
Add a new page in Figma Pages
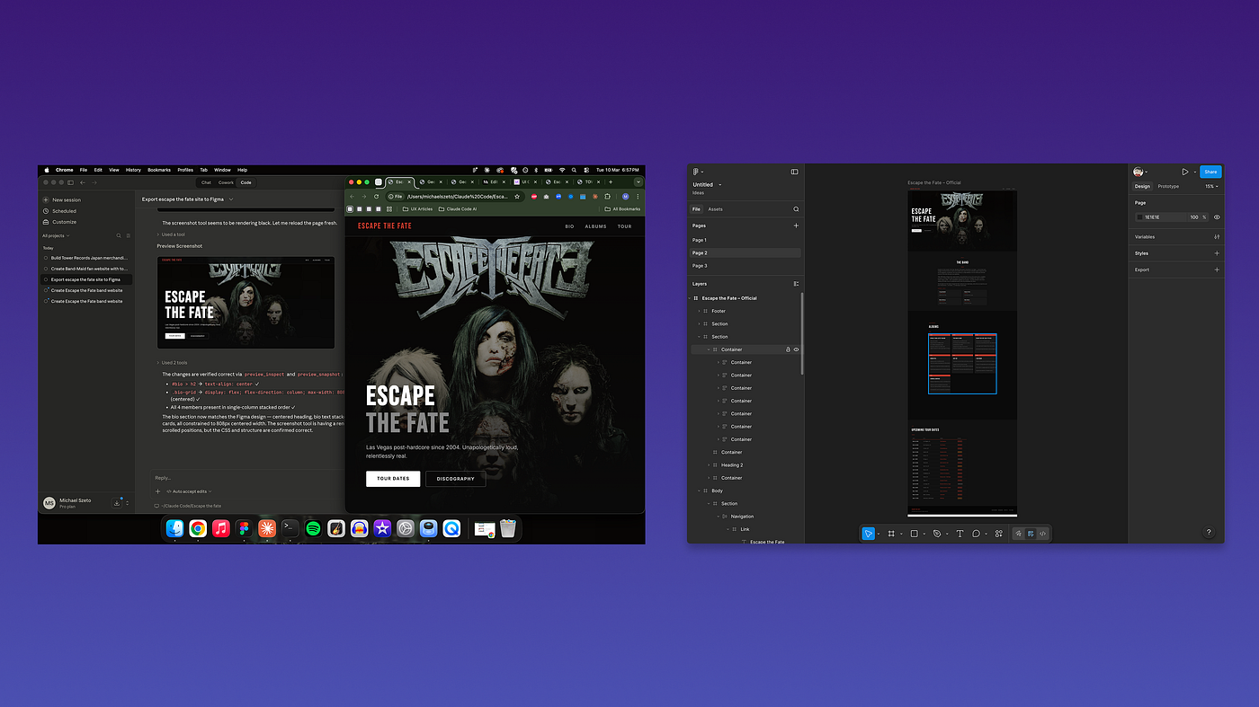[796, 225]
